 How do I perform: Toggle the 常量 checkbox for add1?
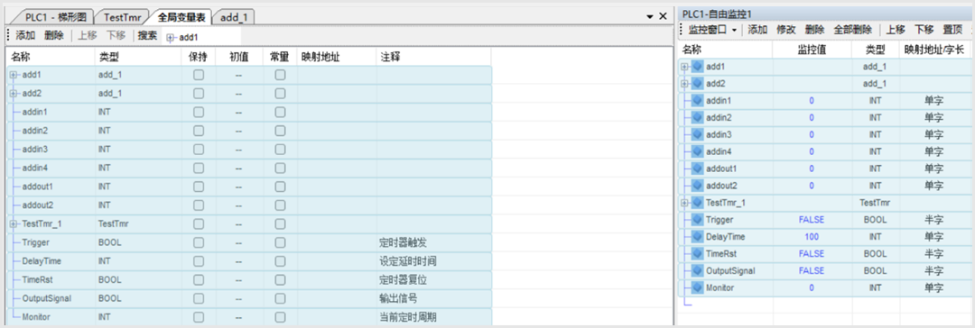point(281,75)
